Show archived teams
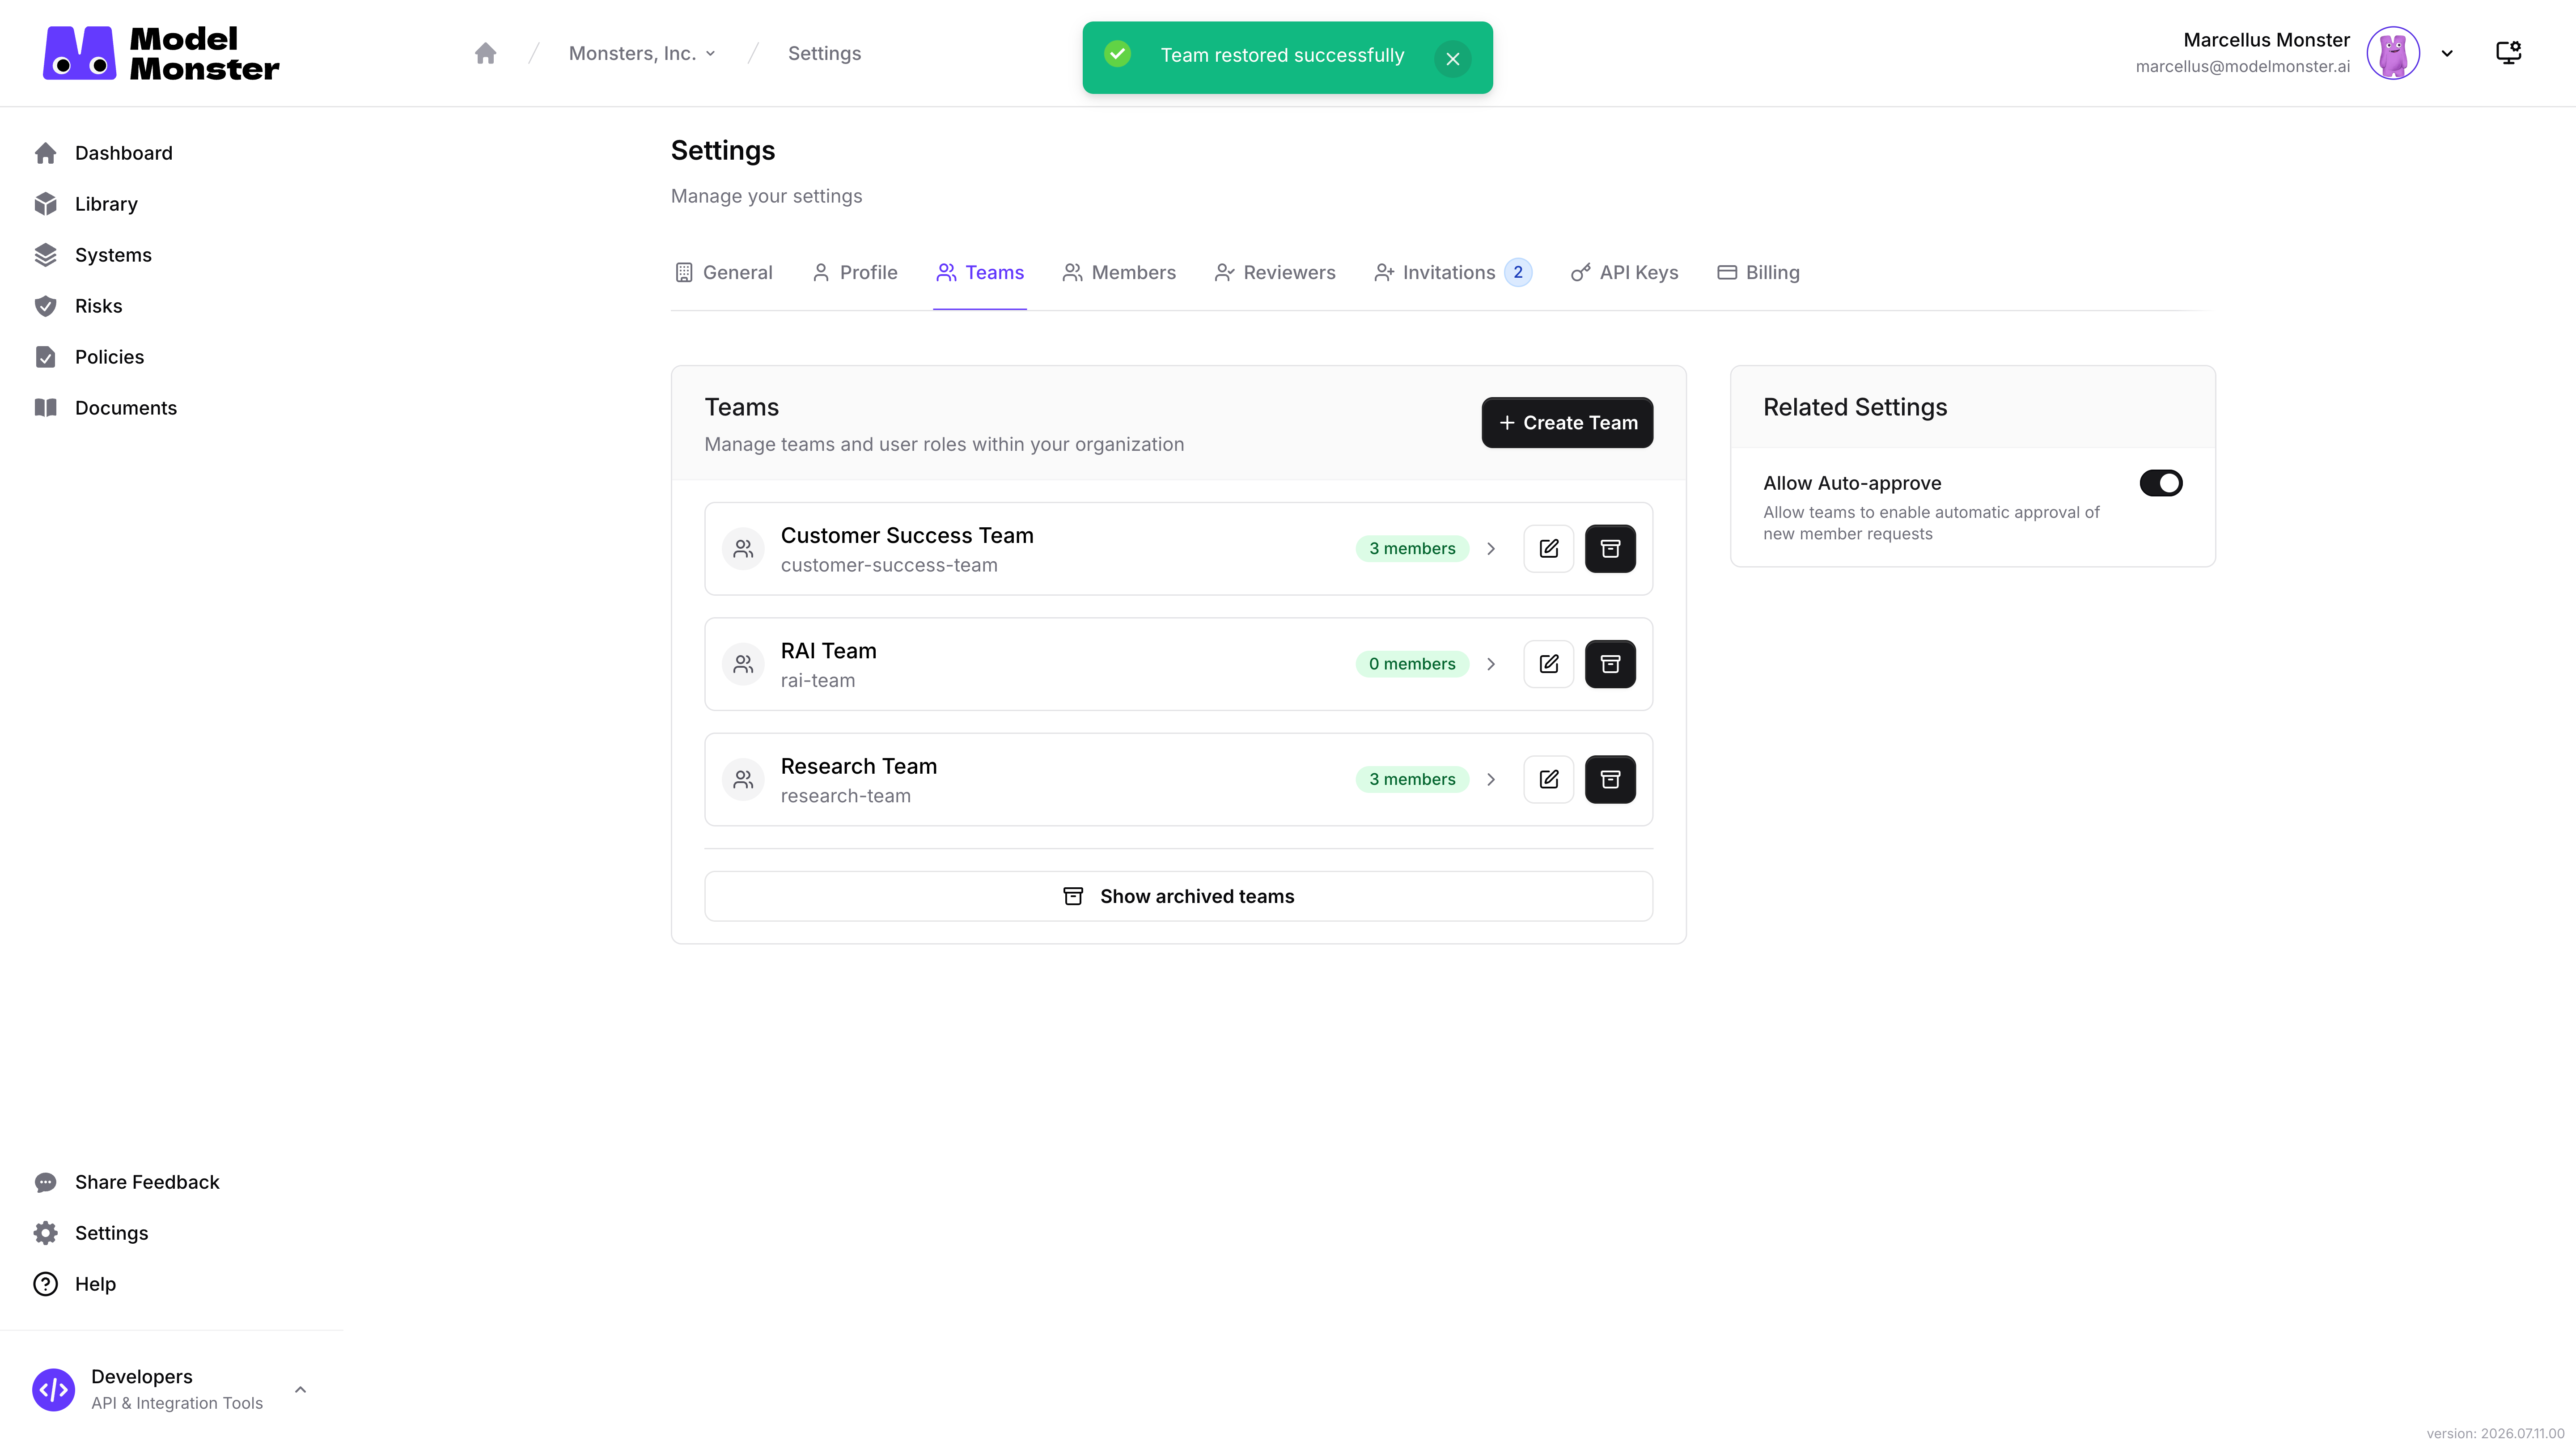The height and width of the screenshot is (1449, 2576). [x=1178, y=896]
